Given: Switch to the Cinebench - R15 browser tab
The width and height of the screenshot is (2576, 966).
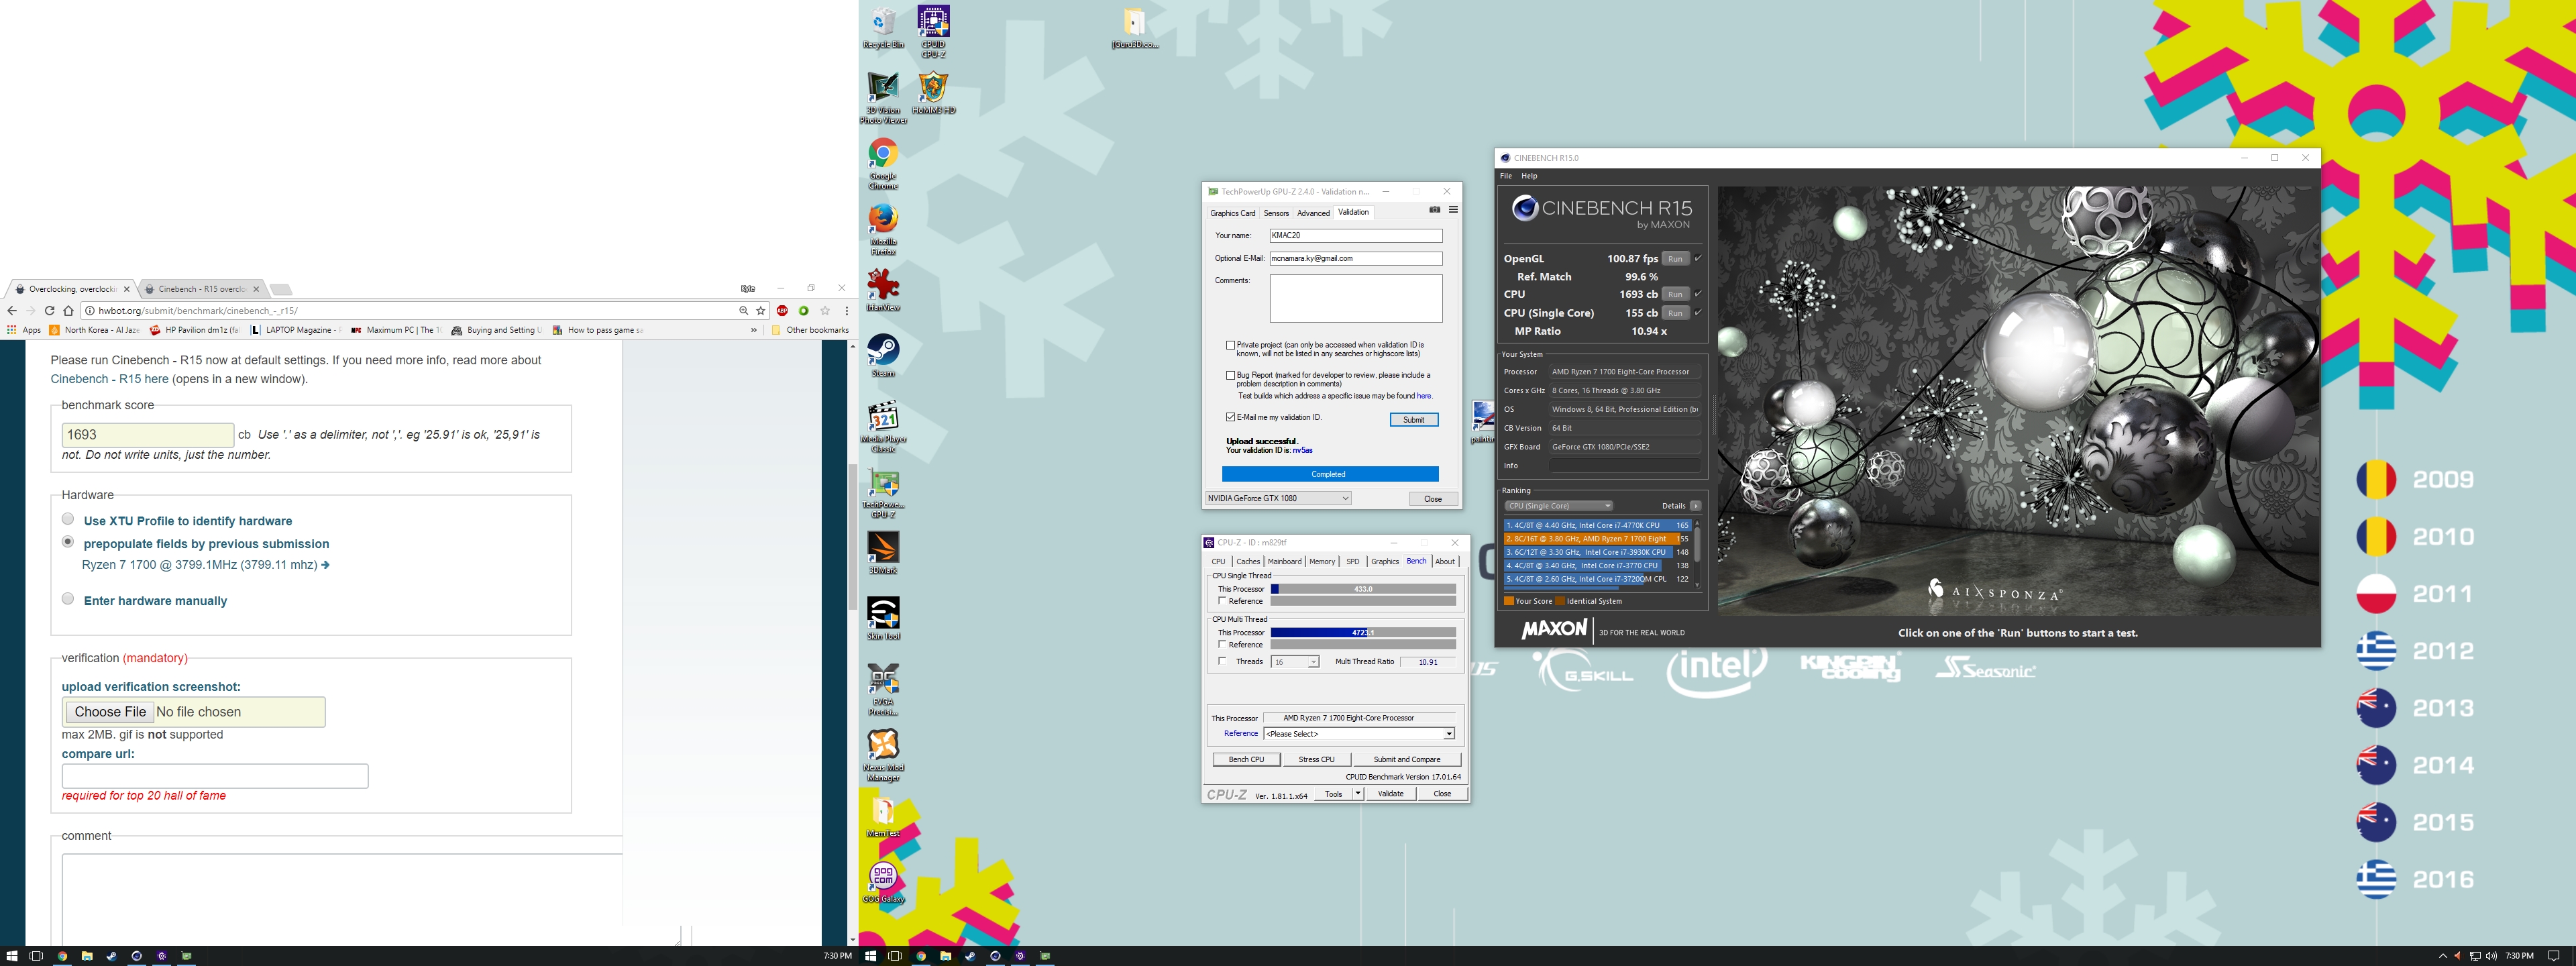Looking at the screenshot, I should click(201, 289).
